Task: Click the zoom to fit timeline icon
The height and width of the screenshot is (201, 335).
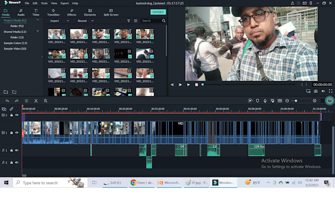Action: (x=280, y=101)
